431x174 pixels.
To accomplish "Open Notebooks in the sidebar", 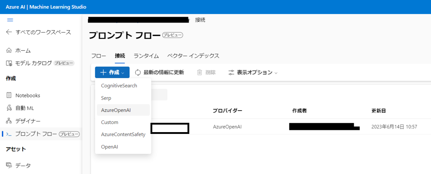I will [28, 96].
